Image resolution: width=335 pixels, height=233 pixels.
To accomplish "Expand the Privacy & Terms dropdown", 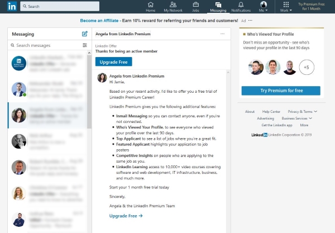I will (302, 112).
